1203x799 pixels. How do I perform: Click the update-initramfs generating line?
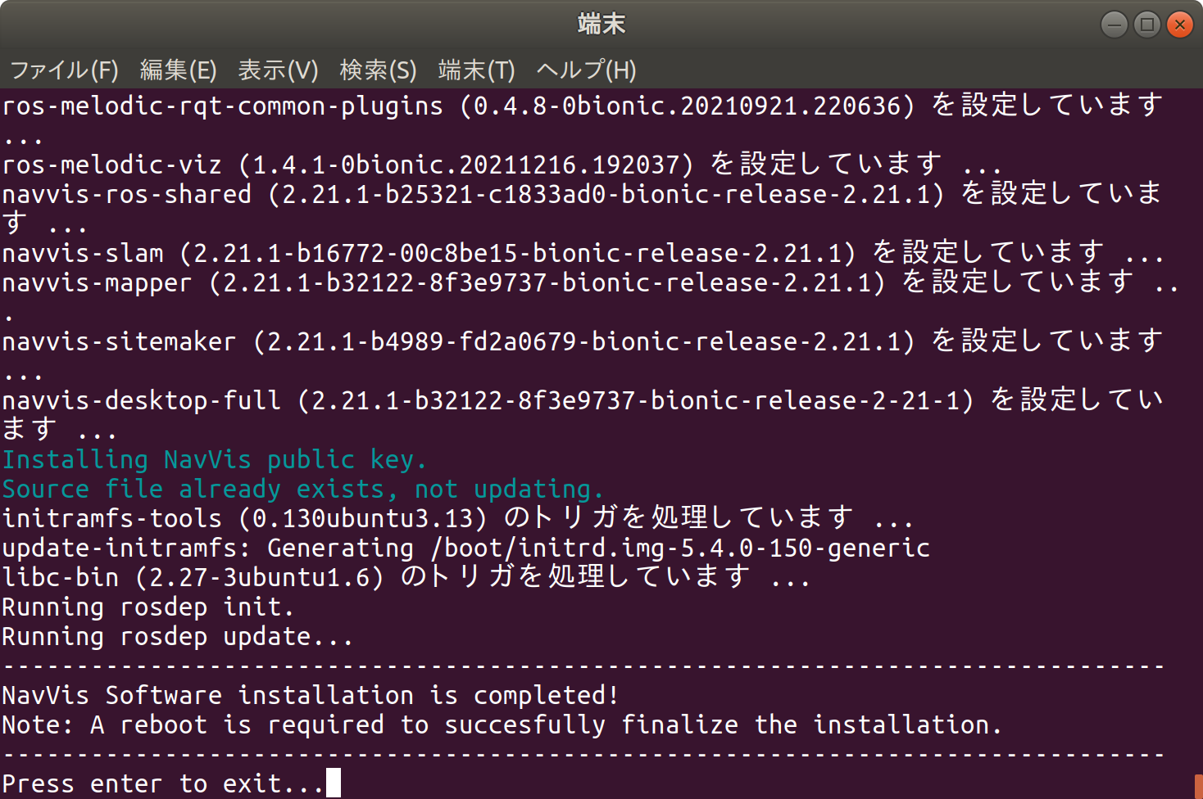465,547
